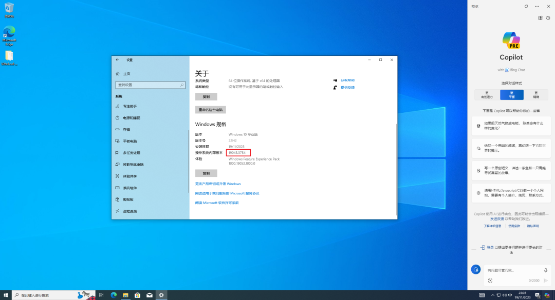Launch Microsoft Edge from the taskbar
Screen dimensions: 555x300
[114, 295]
